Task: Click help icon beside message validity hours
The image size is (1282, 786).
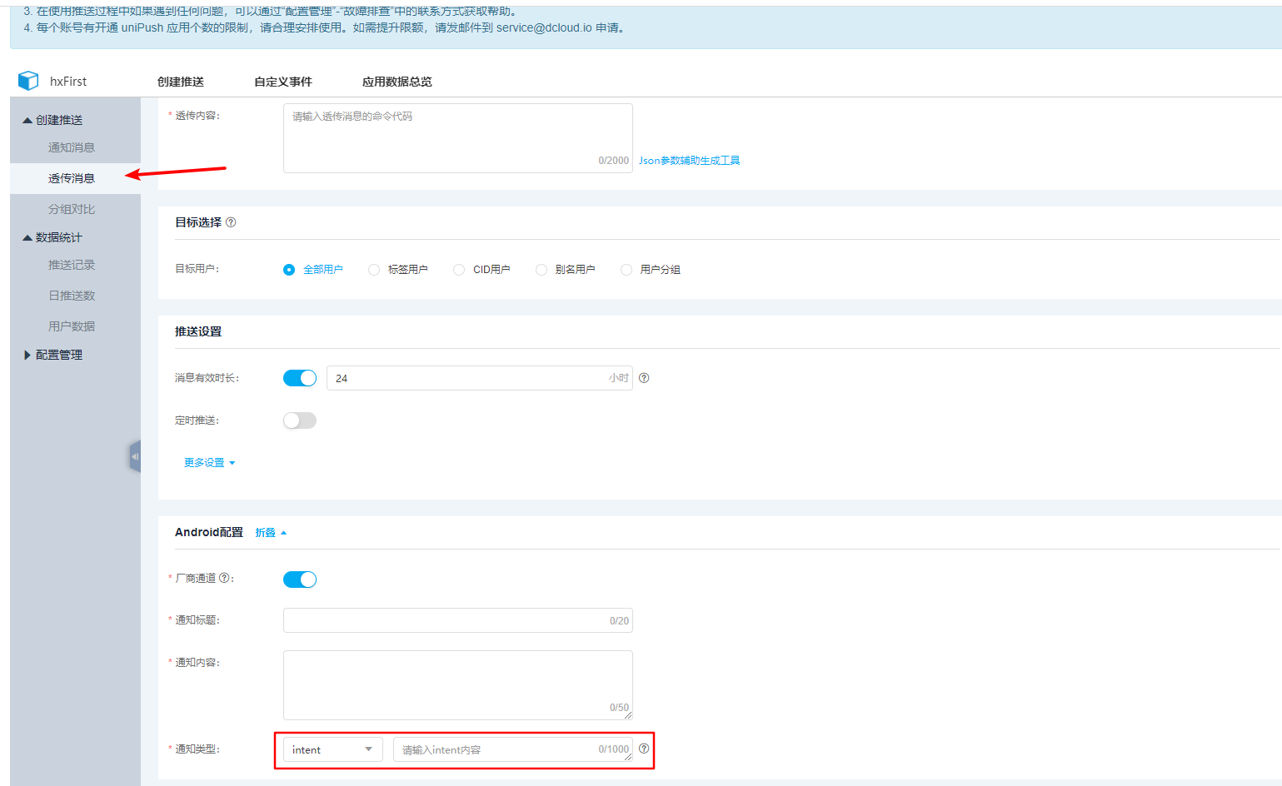Action: pos(644,378)
